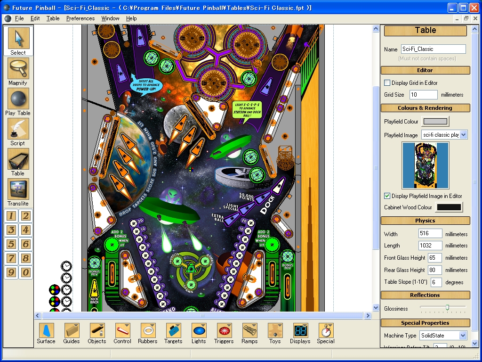Open the File menu
This screenshot has width=482, height=362.
19,18
